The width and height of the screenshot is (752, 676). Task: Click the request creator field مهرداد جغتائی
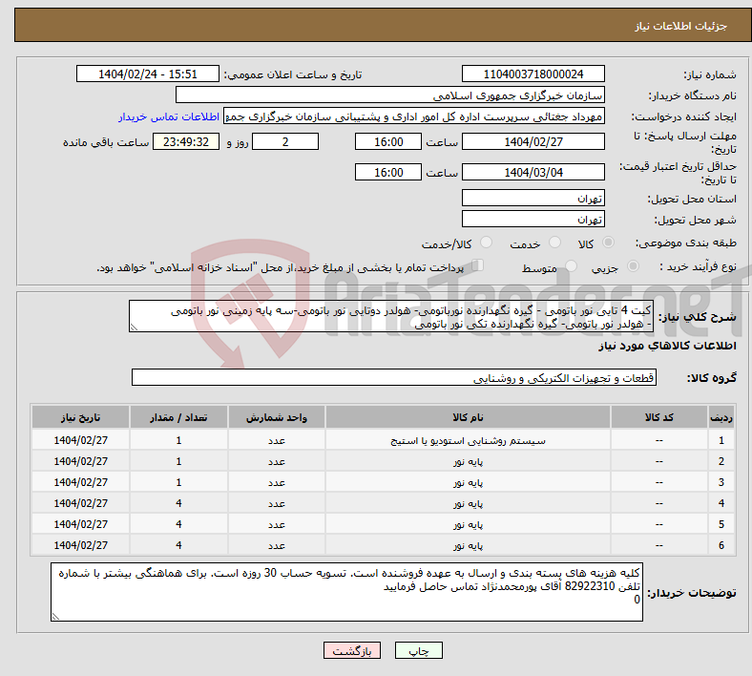(x=414, y=116)
